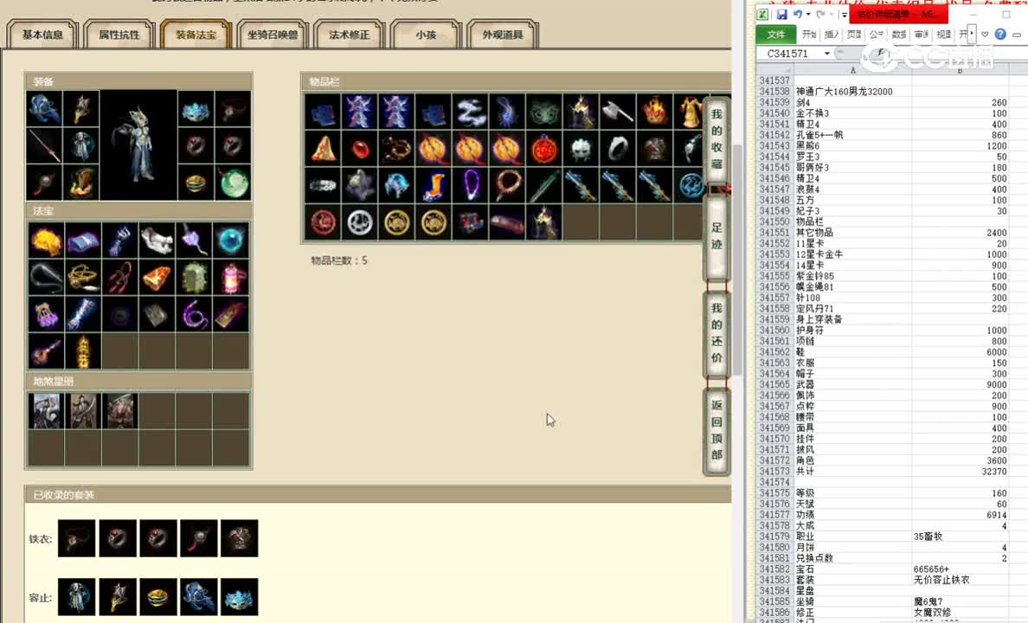Open the 属性抗性 tab

pos(119,35)
